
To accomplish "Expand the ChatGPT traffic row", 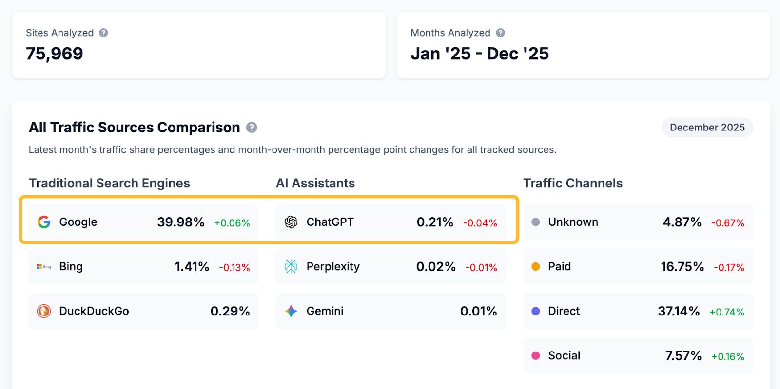I will (390, 222).
